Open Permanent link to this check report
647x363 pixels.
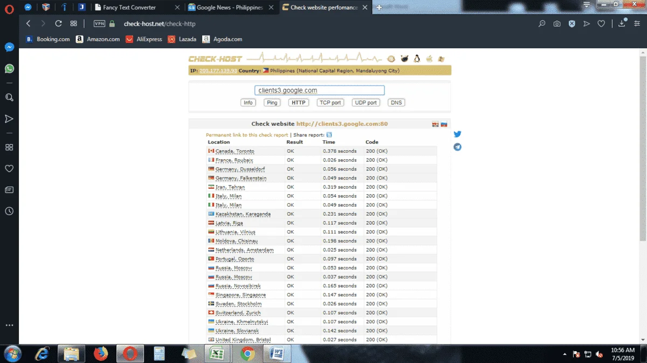(247, 135)
